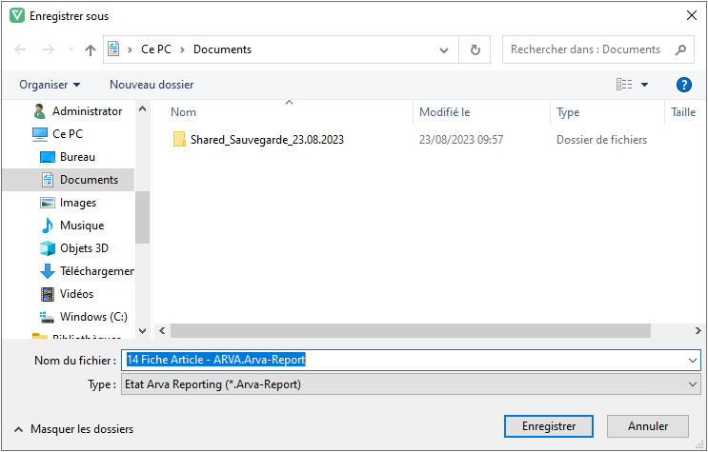Expand the file name history dropdown
The width and height of the screenshot is (708, 452).
tap(692, 361)
